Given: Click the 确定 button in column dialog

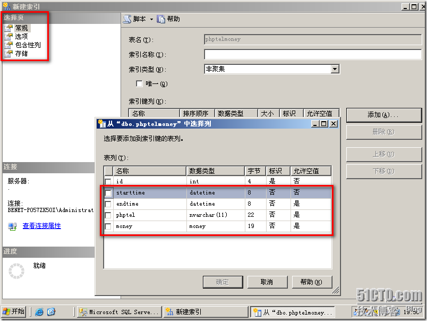Looking at the screenshot, I should pyautogui.click(x=223, y=282).
